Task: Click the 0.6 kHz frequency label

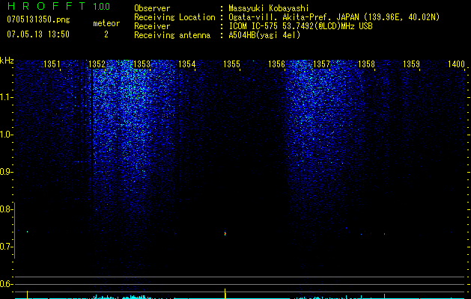Action: [5, 284]
